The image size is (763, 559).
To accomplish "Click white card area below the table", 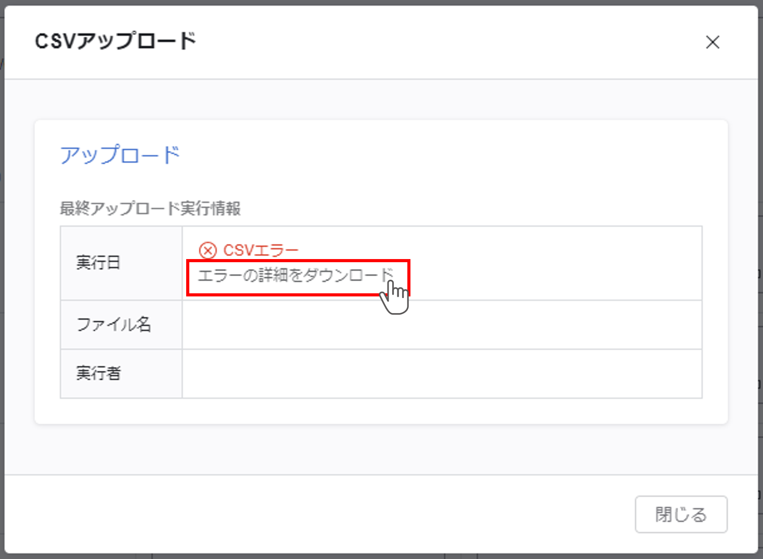I will [381, 411].
